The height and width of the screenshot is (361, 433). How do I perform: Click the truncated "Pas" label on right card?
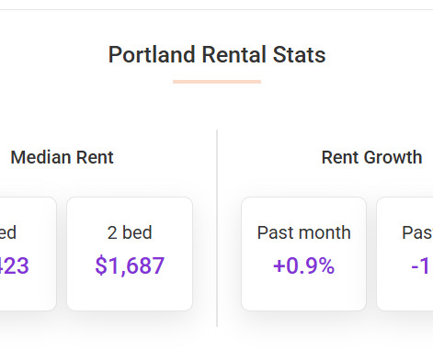point(417,232)
